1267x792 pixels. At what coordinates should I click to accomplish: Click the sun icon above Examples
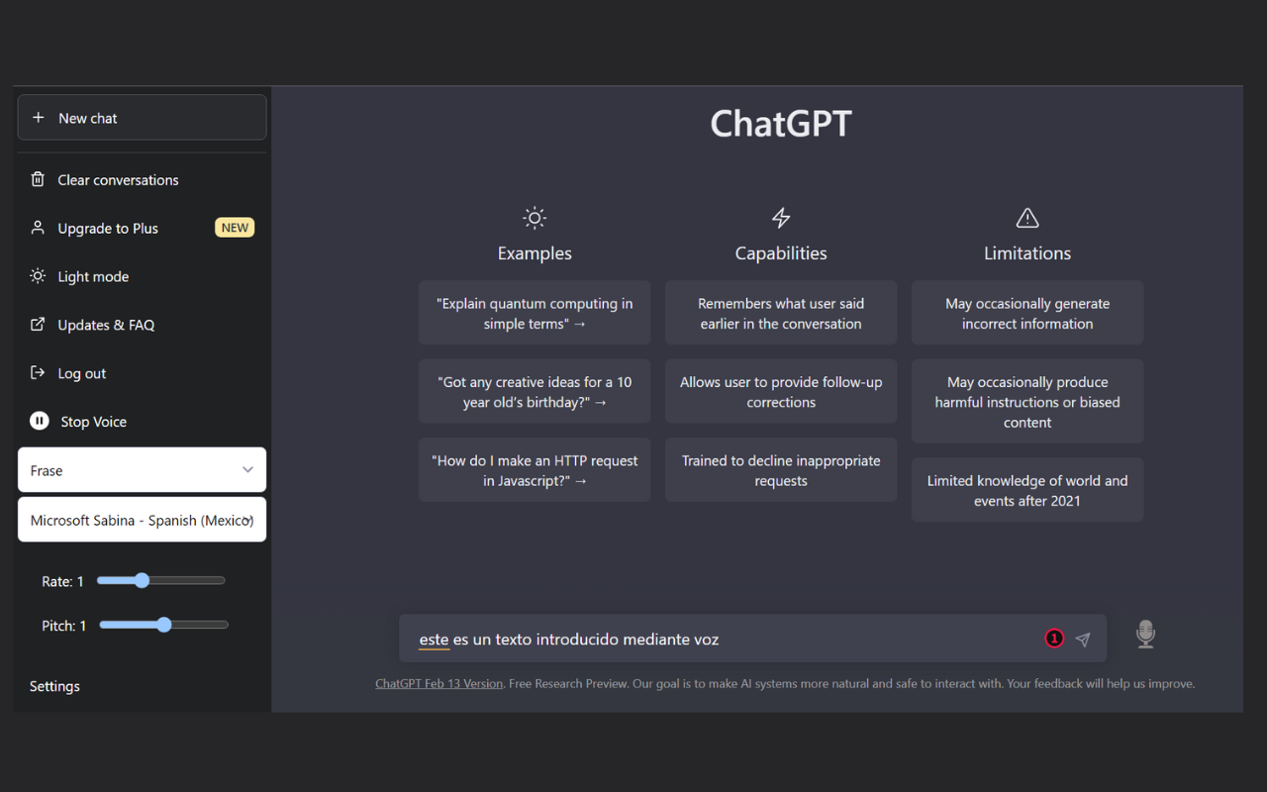[535, 218]
